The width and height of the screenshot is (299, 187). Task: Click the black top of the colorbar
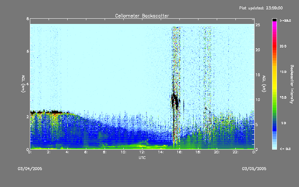[274, 20]
